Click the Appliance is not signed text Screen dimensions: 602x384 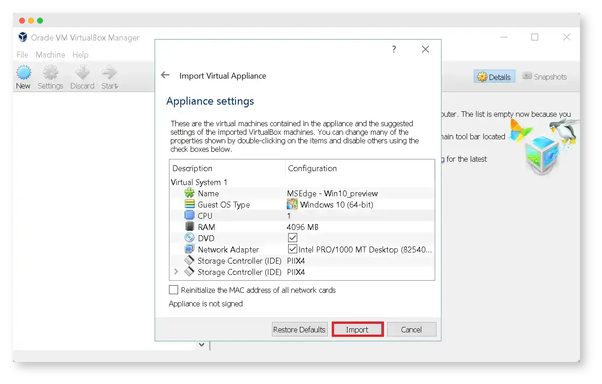tap(206, 304)
